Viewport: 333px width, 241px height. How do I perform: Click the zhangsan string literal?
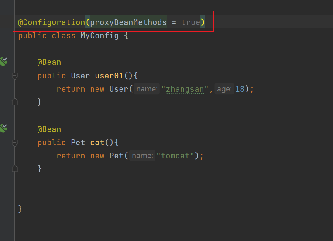[x=185, y=89]
